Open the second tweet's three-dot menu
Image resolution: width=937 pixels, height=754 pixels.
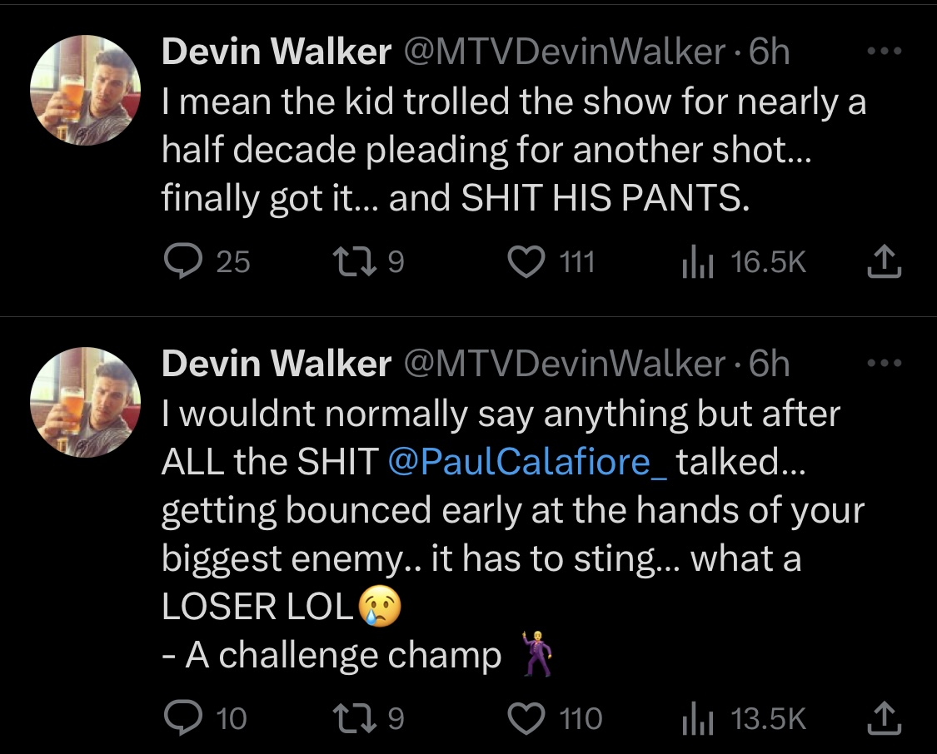tap(885, 363)
